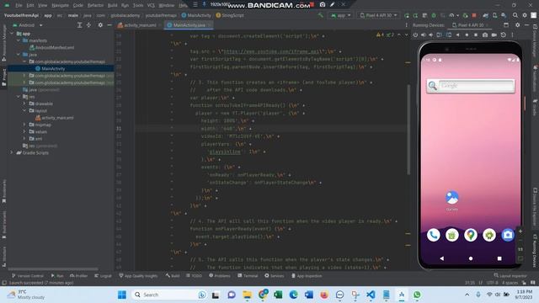The height and width of the screenshot is (303, 539).
Task: Collapse all in the Project panel
Action: tap(88, 25)
